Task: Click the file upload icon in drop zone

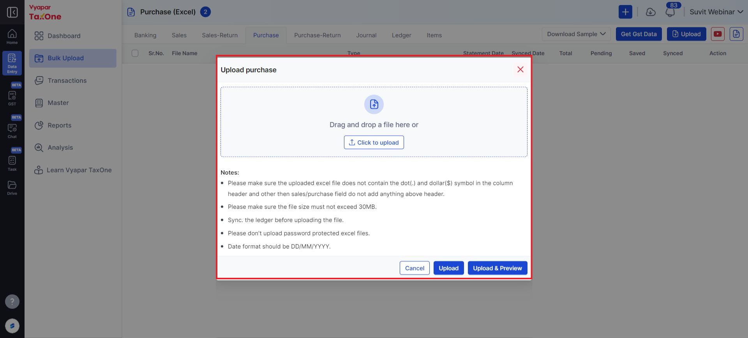Action: pos(374,104)
